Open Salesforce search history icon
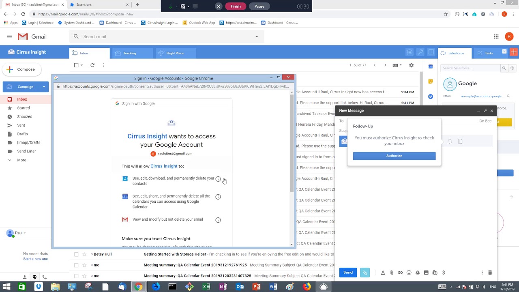Screen dimensions: 519x292 point(512,68)
